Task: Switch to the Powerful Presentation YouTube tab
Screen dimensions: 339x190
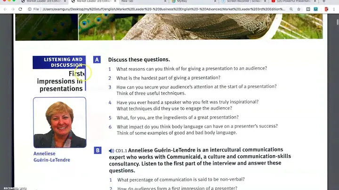Action: point(292,2)
